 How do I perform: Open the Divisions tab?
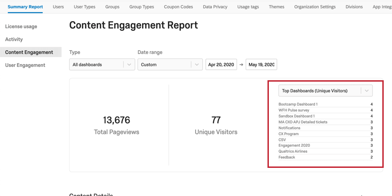(354, 7)
